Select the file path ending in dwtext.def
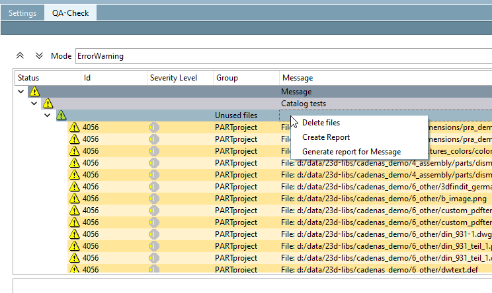This screenshot has height=293, width=492. point(380,269)
